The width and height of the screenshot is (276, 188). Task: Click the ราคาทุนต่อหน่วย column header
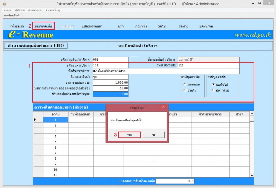[x=210, y=114]
